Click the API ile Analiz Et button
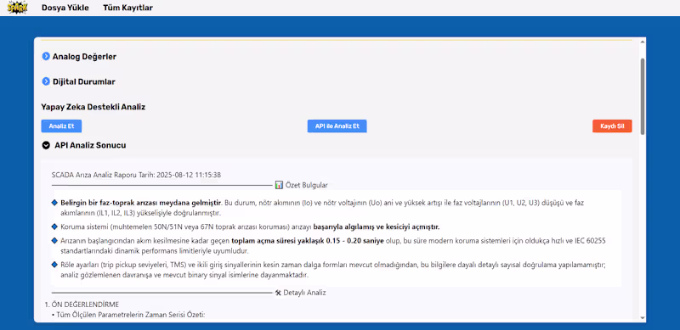Screen dimensions: 680x330 pos(337,126)
